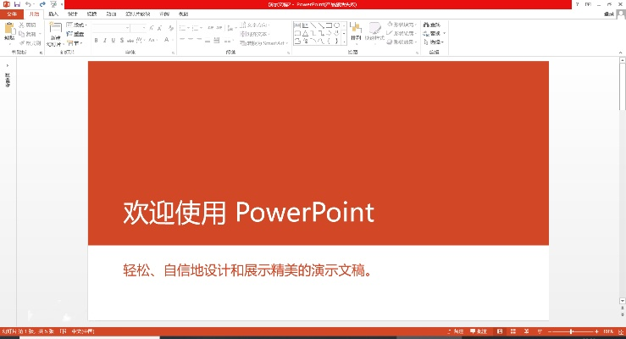626x339 pixels.
Task: Click the Quick Styles (快速样式) icon
Action: pyautogui.click(x=375, y=31)
